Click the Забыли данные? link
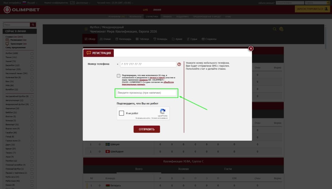Screen dimensions: 332x189 [266, 3]
